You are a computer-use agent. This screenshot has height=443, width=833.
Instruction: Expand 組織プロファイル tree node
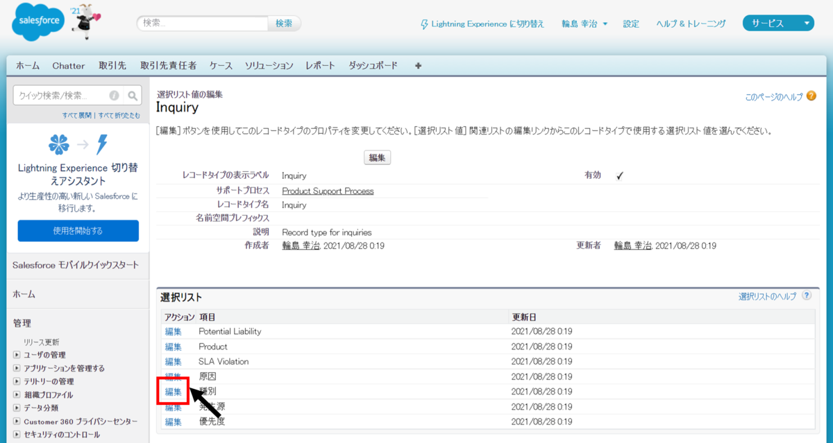[x=17, y=394]
